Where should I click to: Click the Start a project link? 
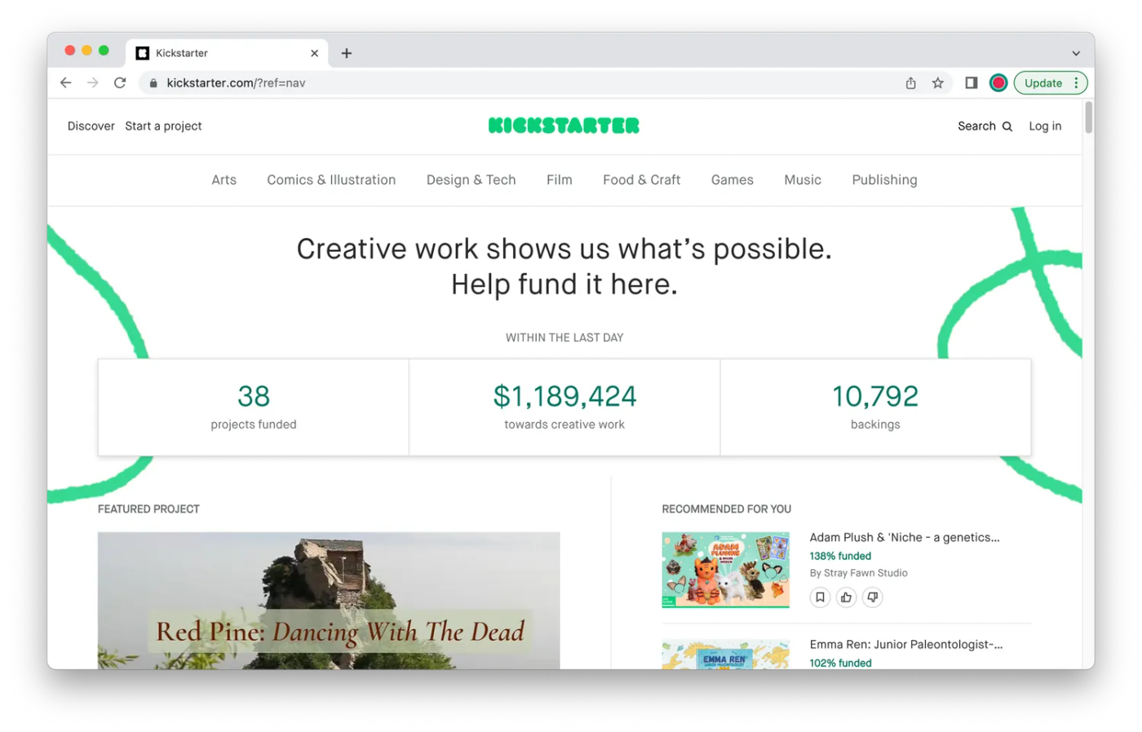(x=163, y=126)
